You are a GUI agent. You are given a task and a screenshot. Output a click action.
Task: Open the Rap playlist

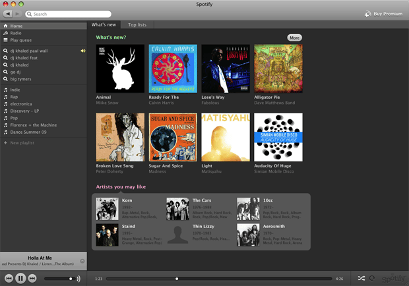(44, 97)
